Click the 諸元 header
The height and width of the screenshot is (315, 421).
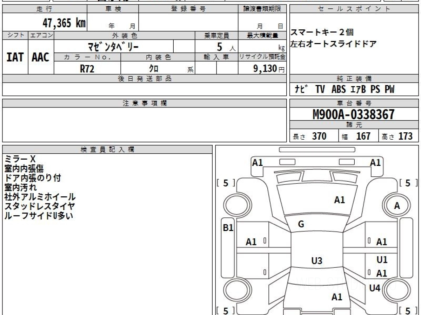[x=354, y=125]
